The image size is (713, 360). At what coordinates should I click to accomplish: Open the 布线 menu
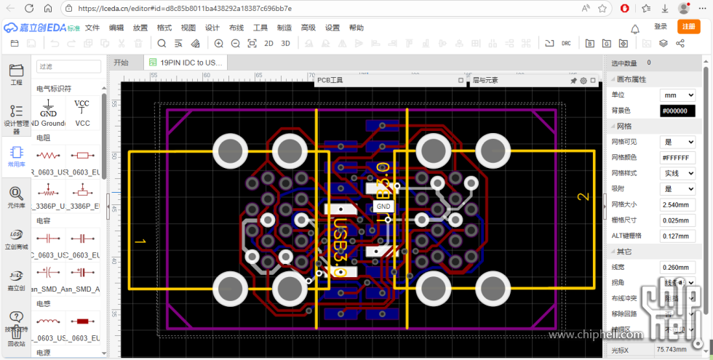pyautogui.click(x=236, y=28)
